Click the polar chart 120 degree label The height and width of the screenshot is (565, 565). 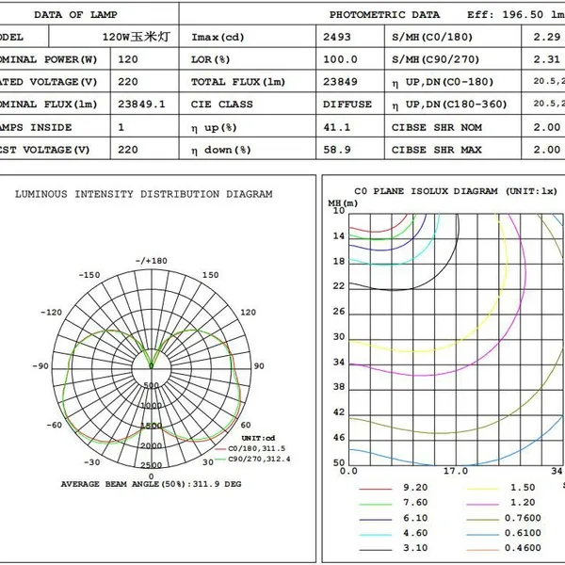(249, 313)
